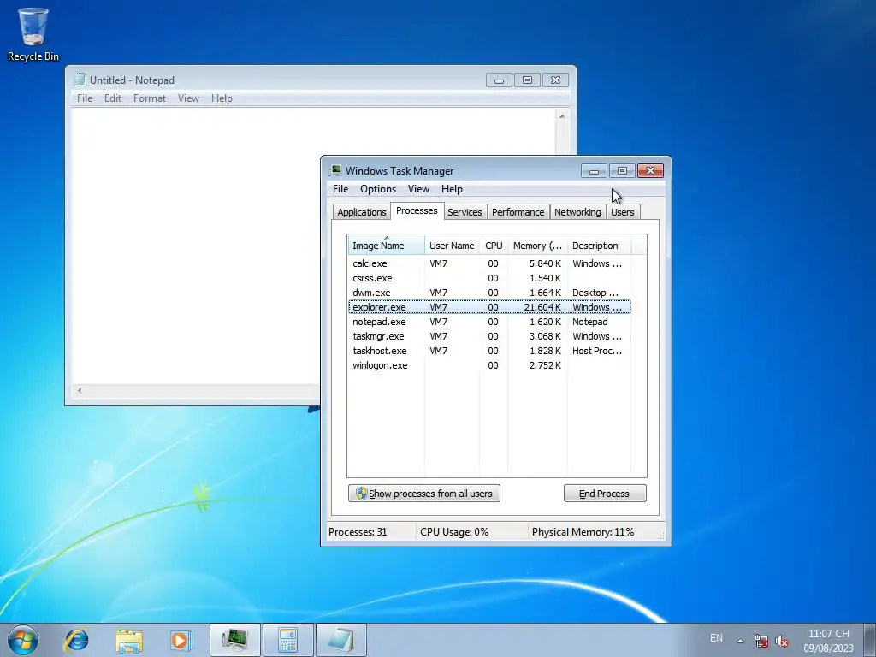Screen dimensions: 876x657
Task: Click the End Process button
Action: (x=605, y=494)
